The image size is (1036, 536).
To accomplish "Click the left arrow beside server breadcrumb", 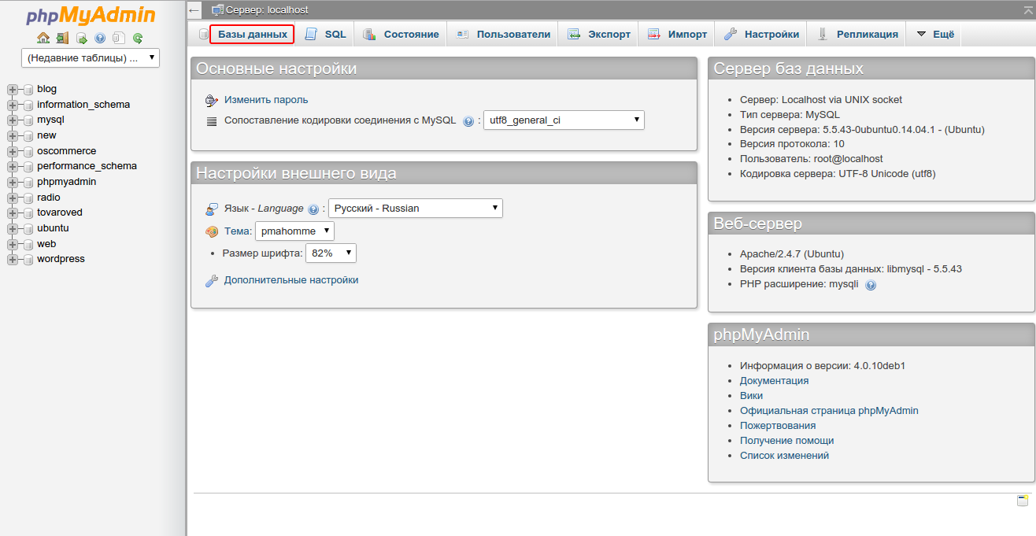I will pyautogui.click(x=194, y=10).
